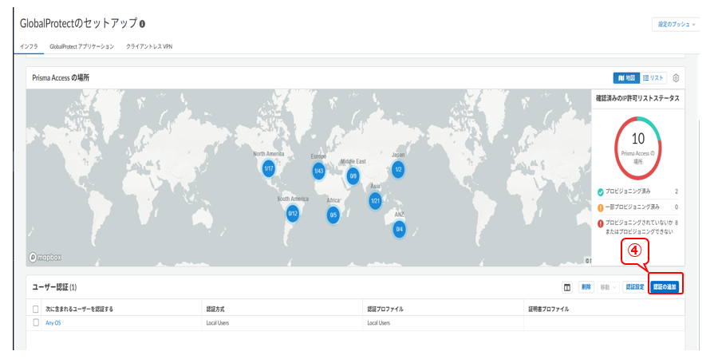Open the インフラ tab
Image resolution: width=718 pixels, height=359 pixels.
coord(29,47)
